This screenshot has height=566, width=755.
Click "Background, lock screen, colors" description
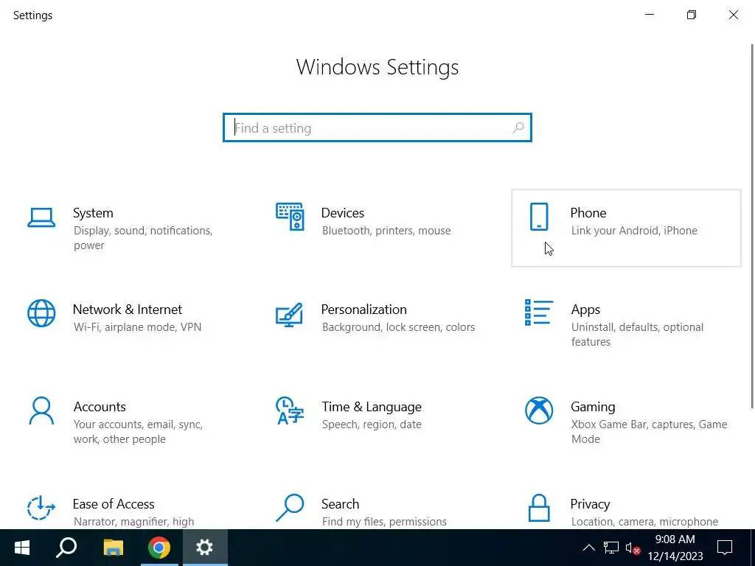coord(398,327)
